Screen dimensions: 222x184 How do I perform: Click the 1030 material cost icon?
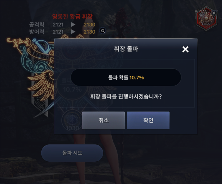coord(72,121)
